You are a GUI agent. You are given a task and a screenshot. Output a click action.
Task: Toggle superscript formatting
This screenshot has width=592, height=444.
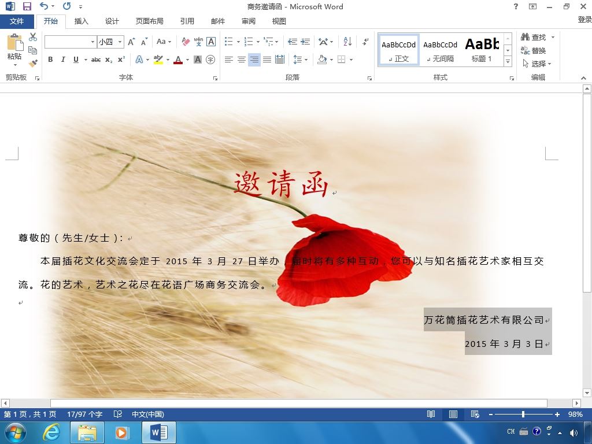[121, 60]
